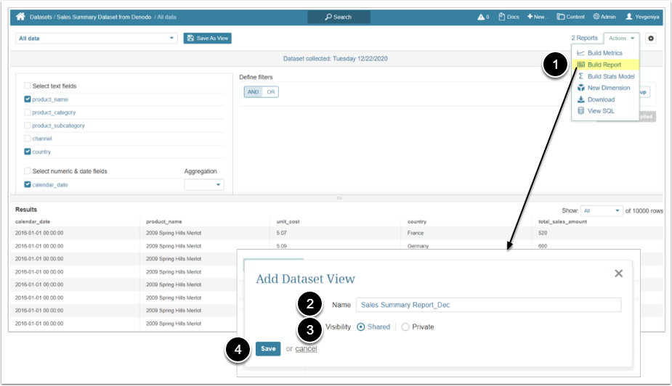Click Sales Summary Dataset from Denodo breadcrumb
Image resolution: width=672 pixels, height=386 pixels.
coord(104,17)
